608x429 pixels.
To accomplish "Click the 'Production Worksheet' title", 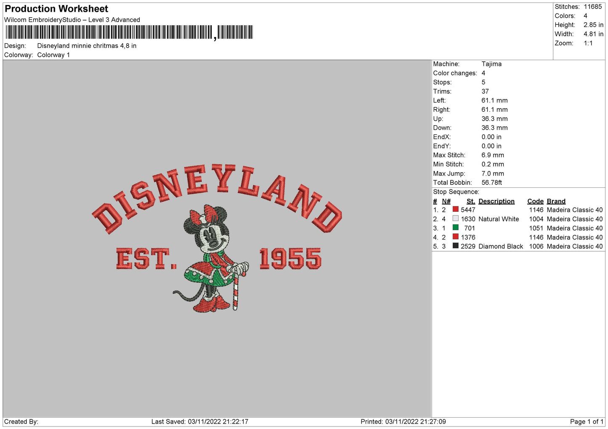I will [x=56, y=9].
